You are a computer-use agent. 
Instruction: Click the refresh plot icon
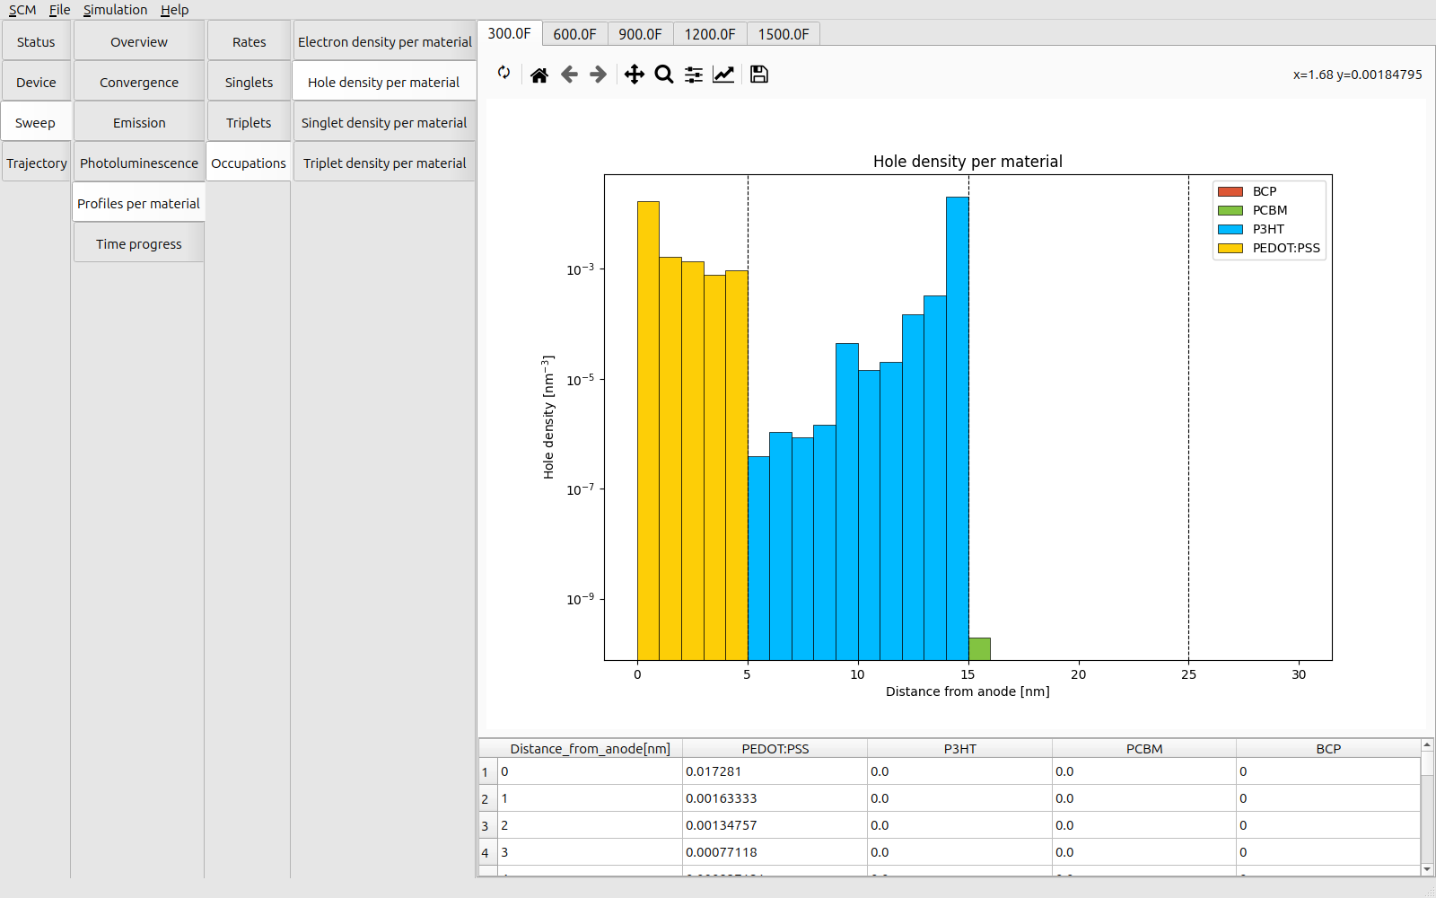(504, 74)
